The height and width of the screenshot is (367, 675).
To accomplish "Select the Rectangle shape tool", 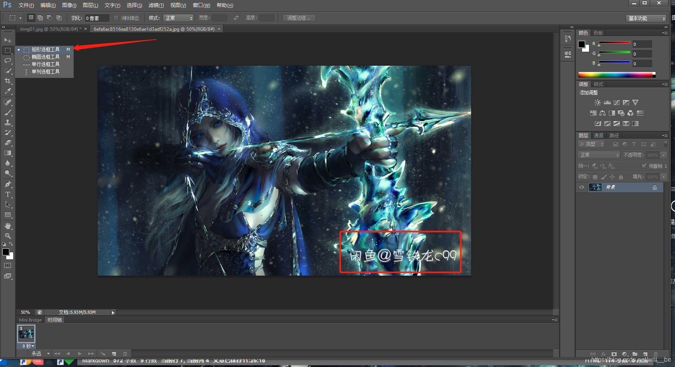I will (x=8, y=215).
